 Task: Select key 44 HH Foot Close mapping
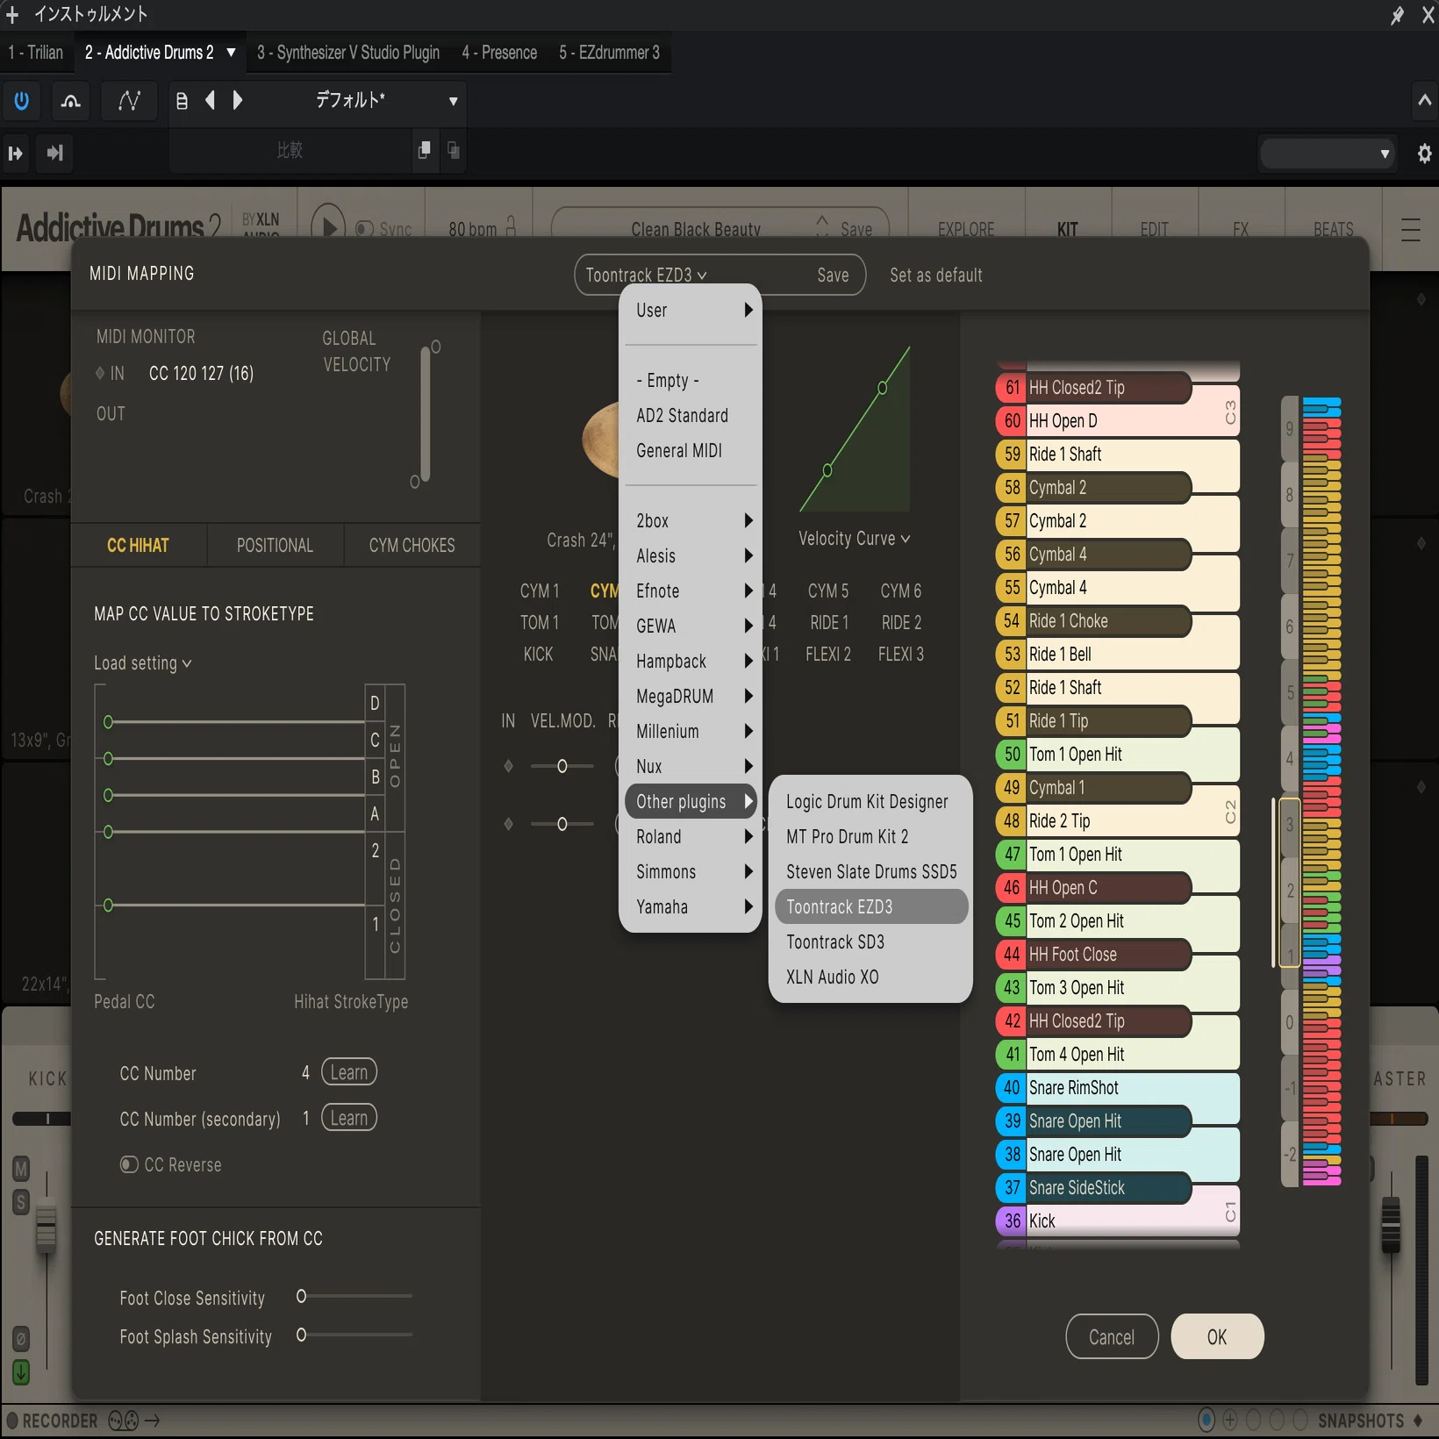click(x=1093, y=954)
